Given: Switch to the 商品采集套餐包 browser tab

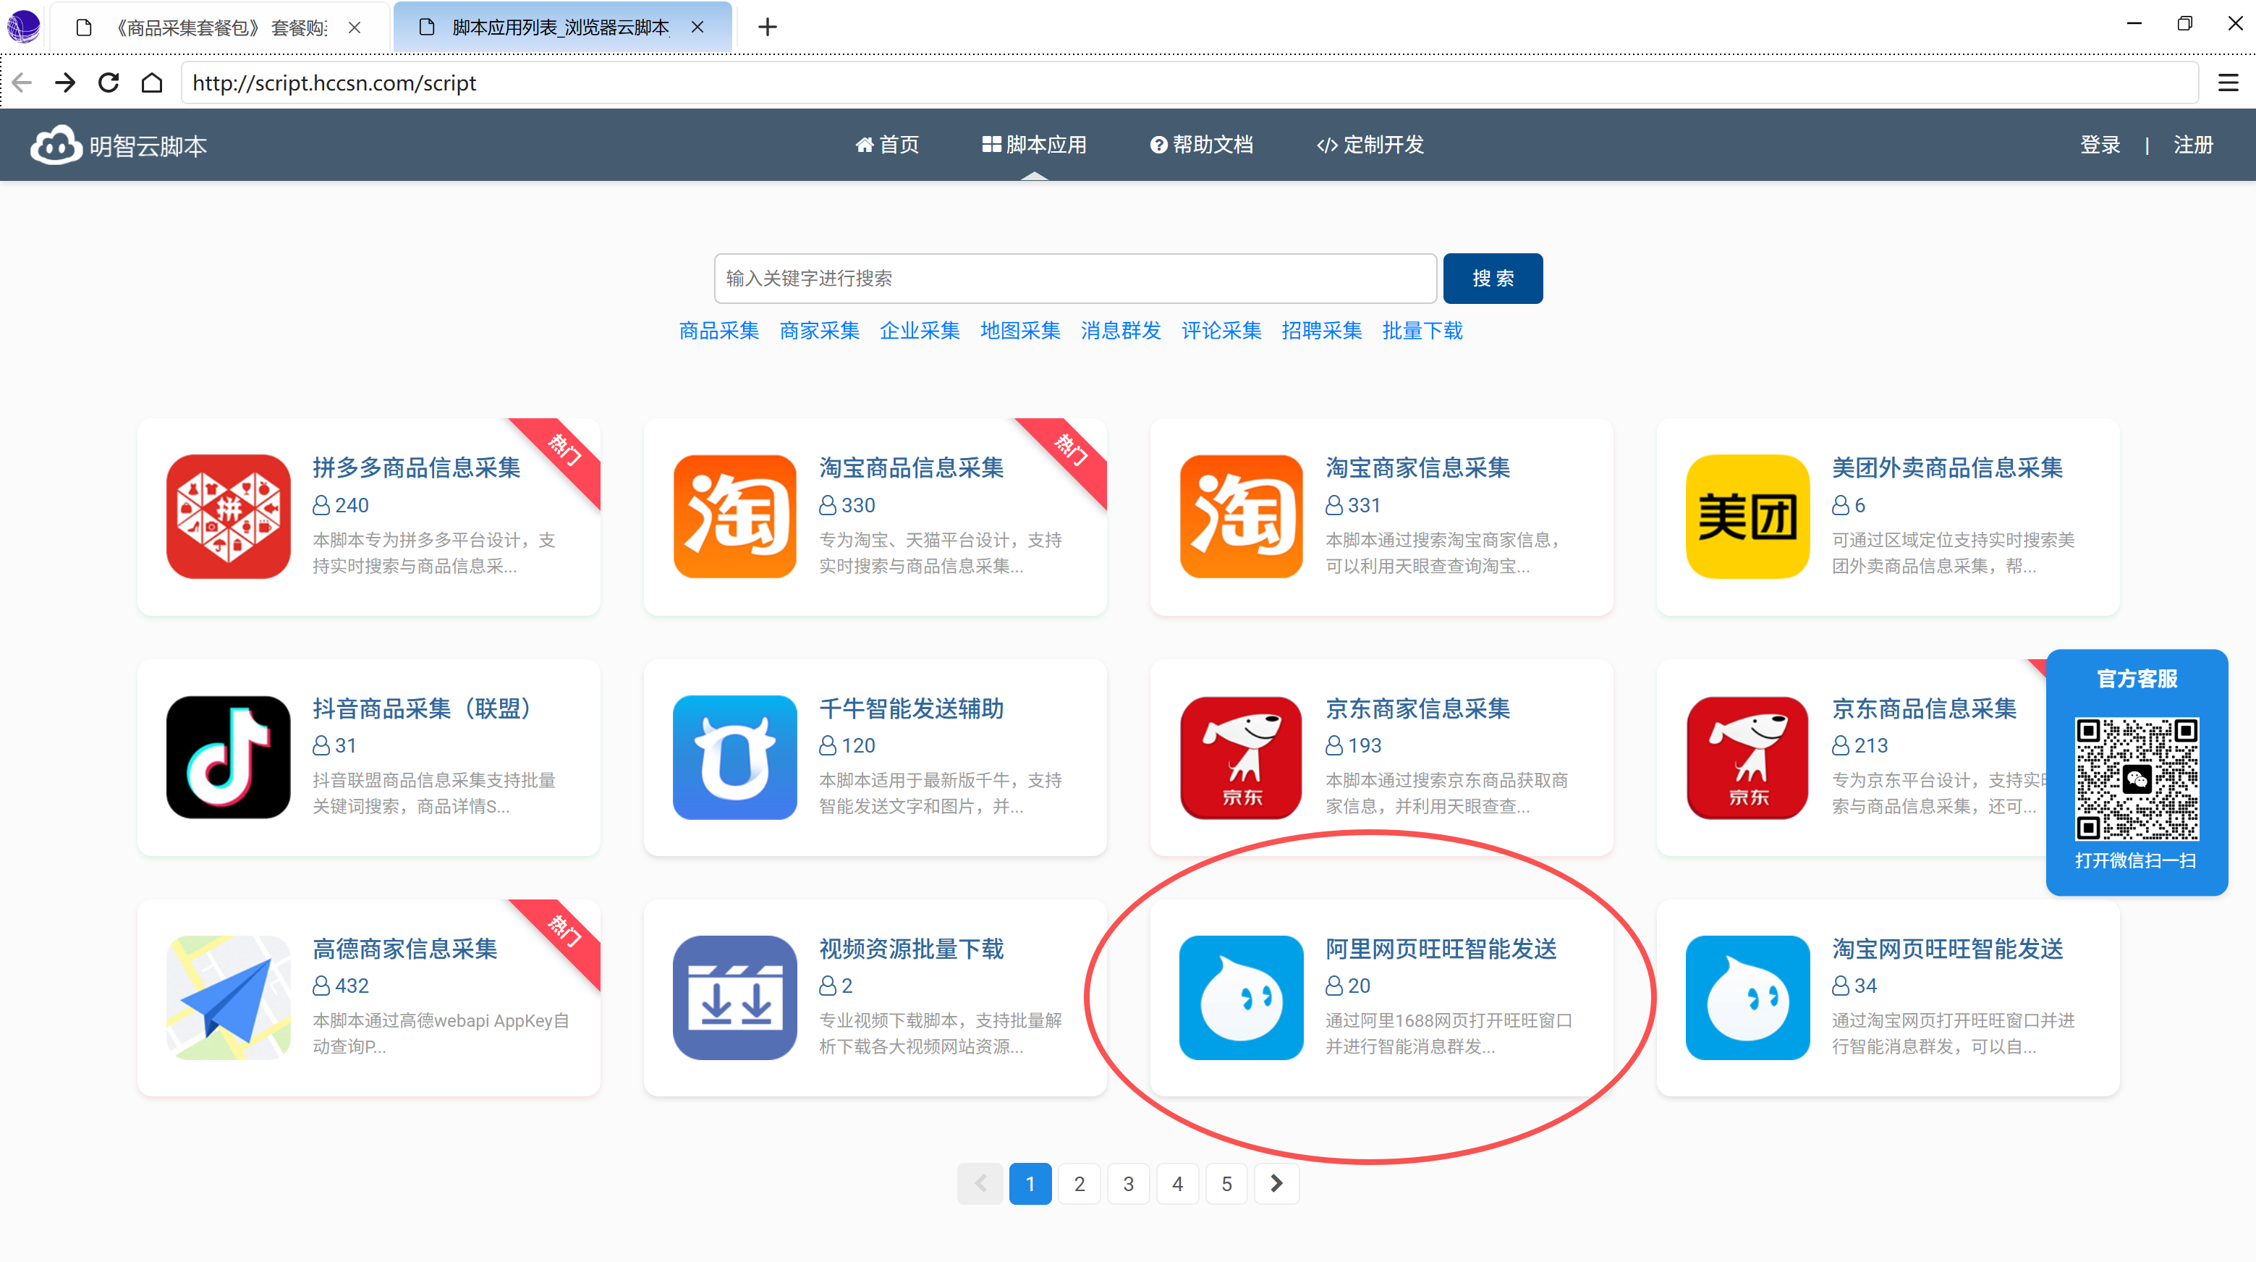Looking at the screenshot, I should click(219, 27).
